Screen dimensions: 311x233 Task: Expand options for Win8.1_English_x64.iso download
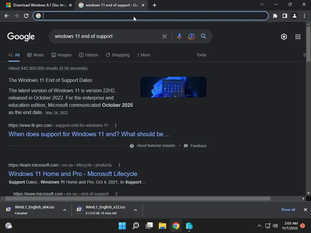click(65, 210)
